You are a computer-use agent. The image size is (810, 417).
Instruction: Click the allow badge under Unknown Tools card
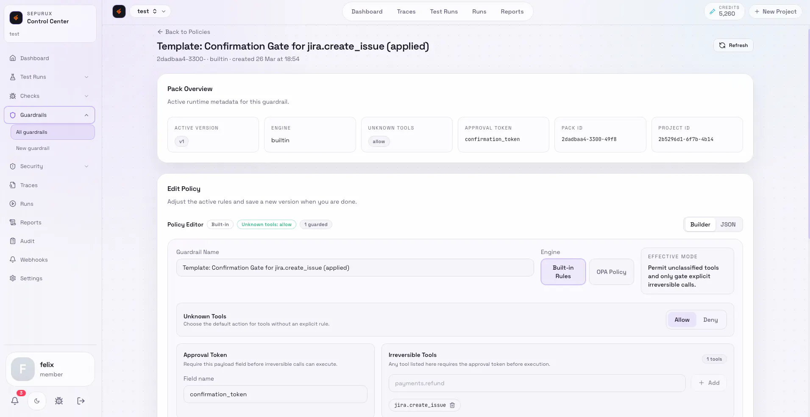(379, 141)
